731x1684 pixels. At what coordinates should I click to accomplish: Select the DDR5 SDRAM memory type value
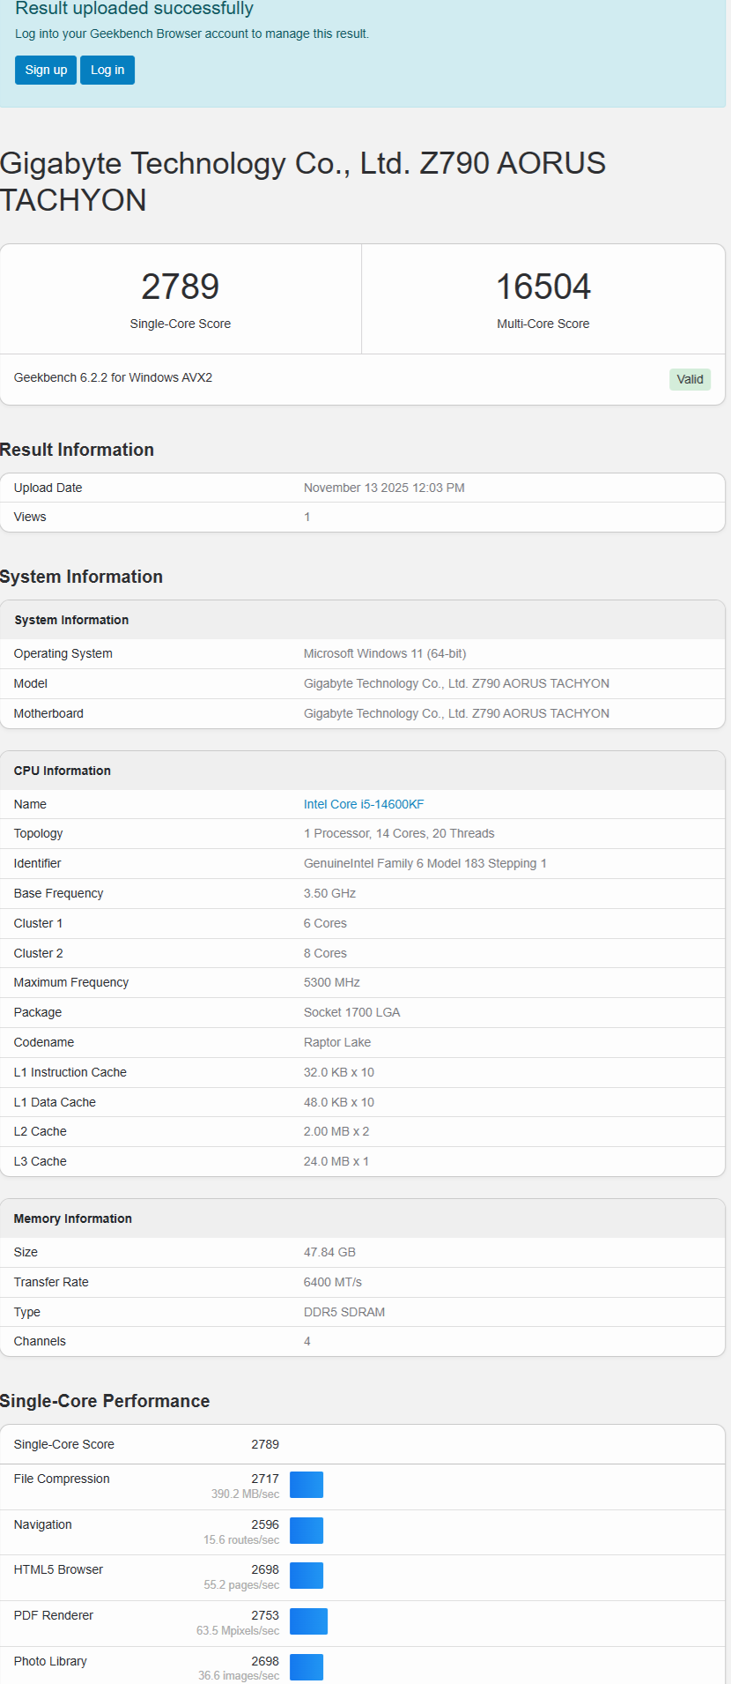[x=344, y=1312]
